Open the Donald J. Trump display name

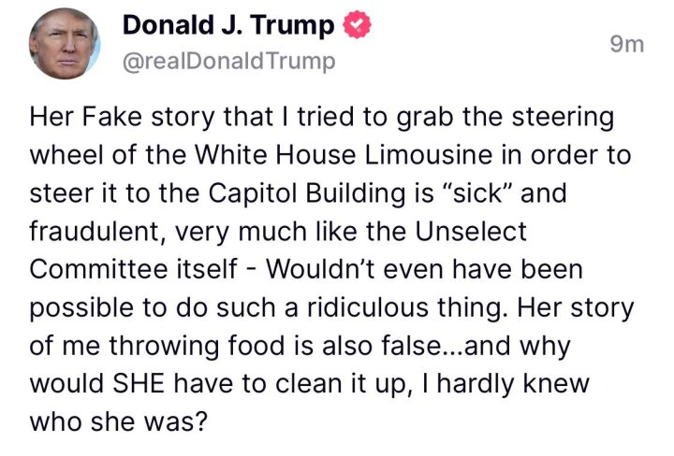tap(228, 25)
